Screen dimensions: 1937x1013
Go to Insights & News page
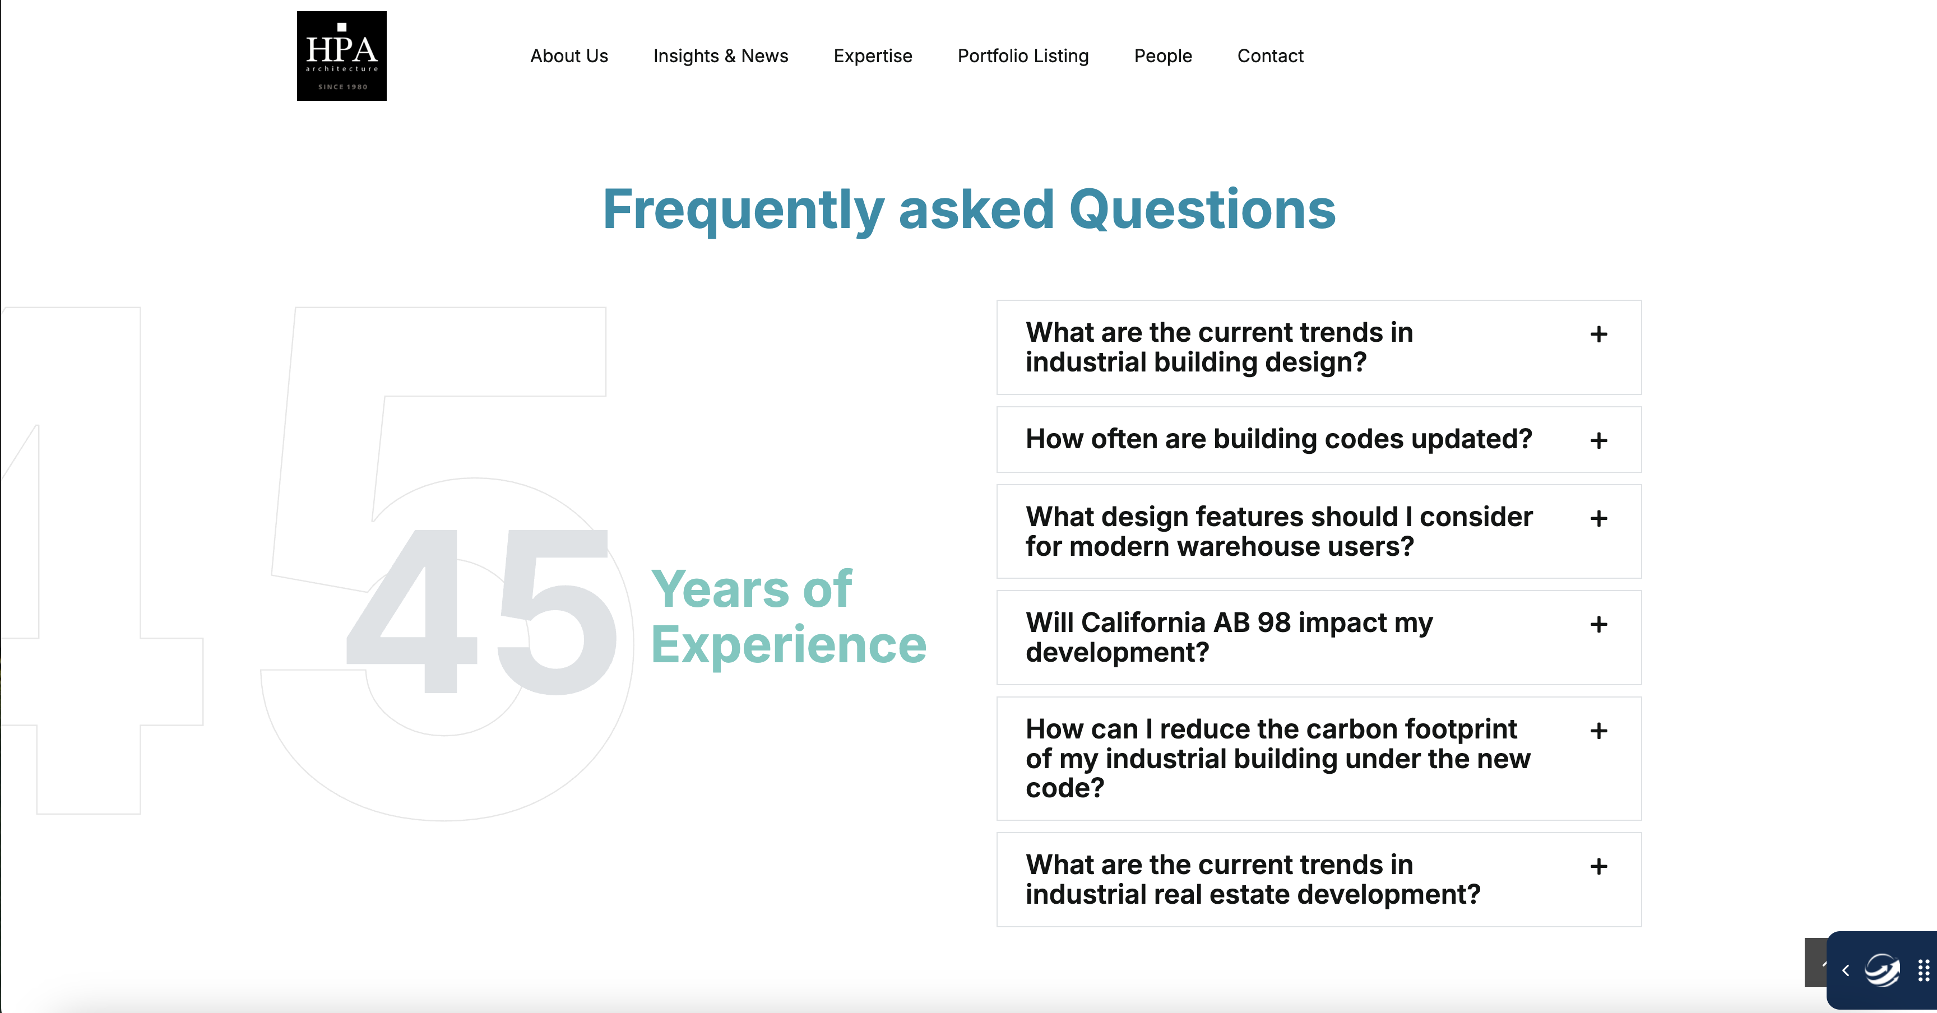[x=720, y=57]
